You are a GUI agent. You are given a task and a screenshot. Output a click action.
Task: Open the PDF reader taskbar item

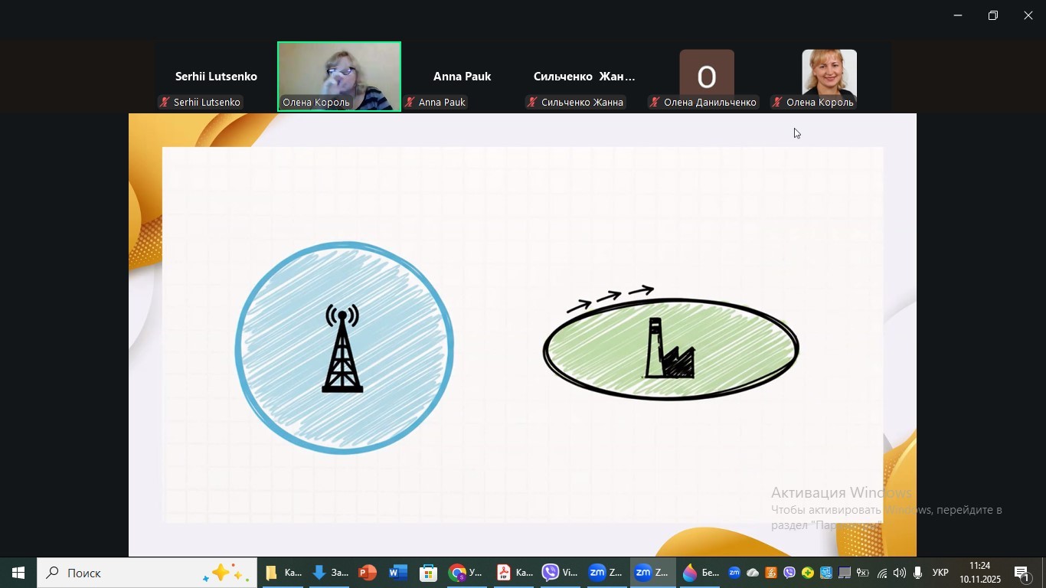513,573
